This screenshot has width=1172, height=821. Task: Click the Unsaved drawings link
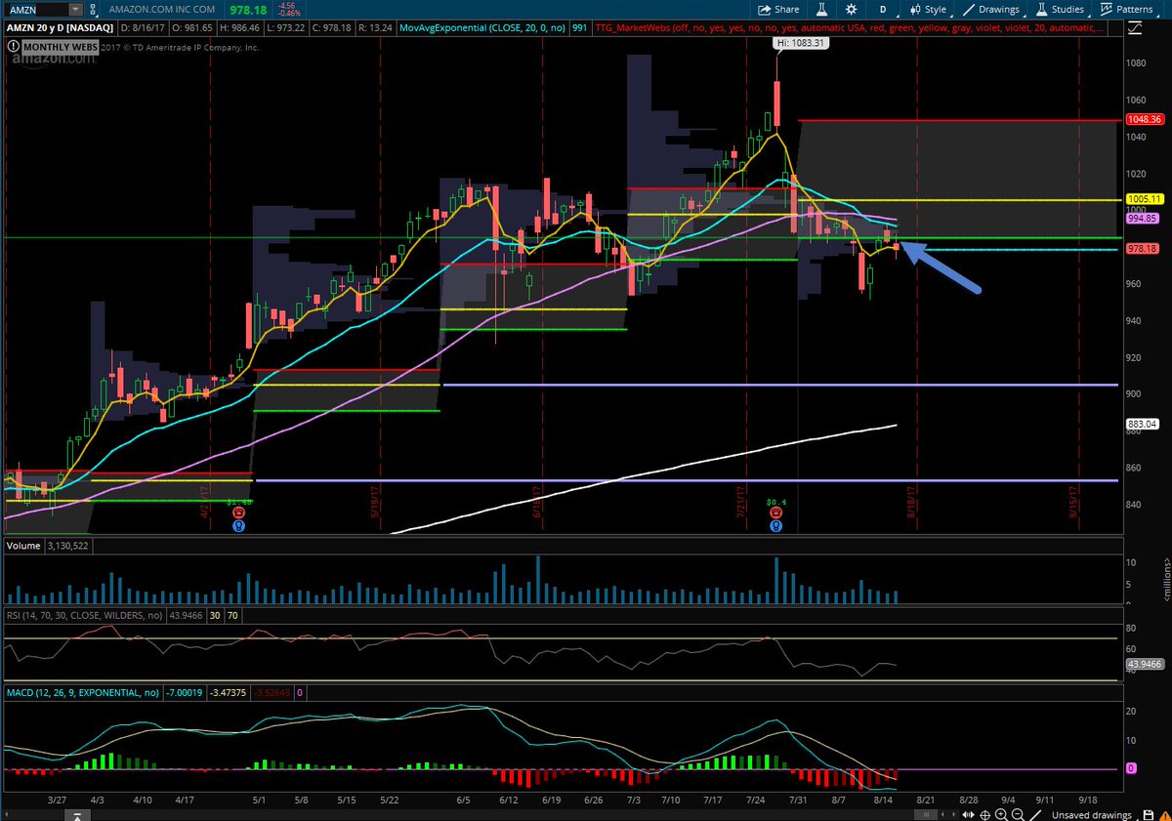(1092, 813)
